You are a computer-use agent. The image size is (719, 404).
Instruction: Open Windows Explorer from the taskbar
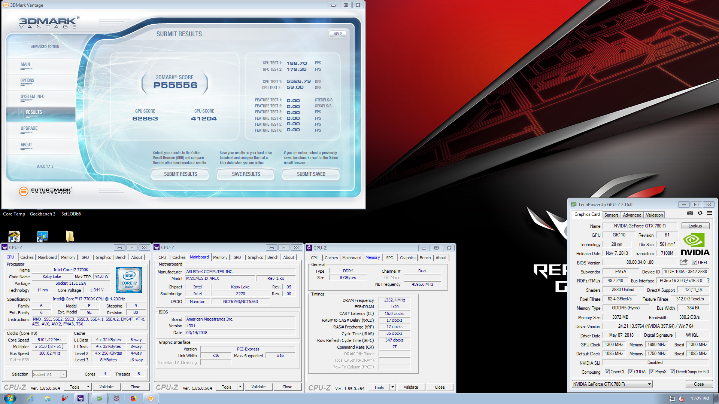pos(48,398)
